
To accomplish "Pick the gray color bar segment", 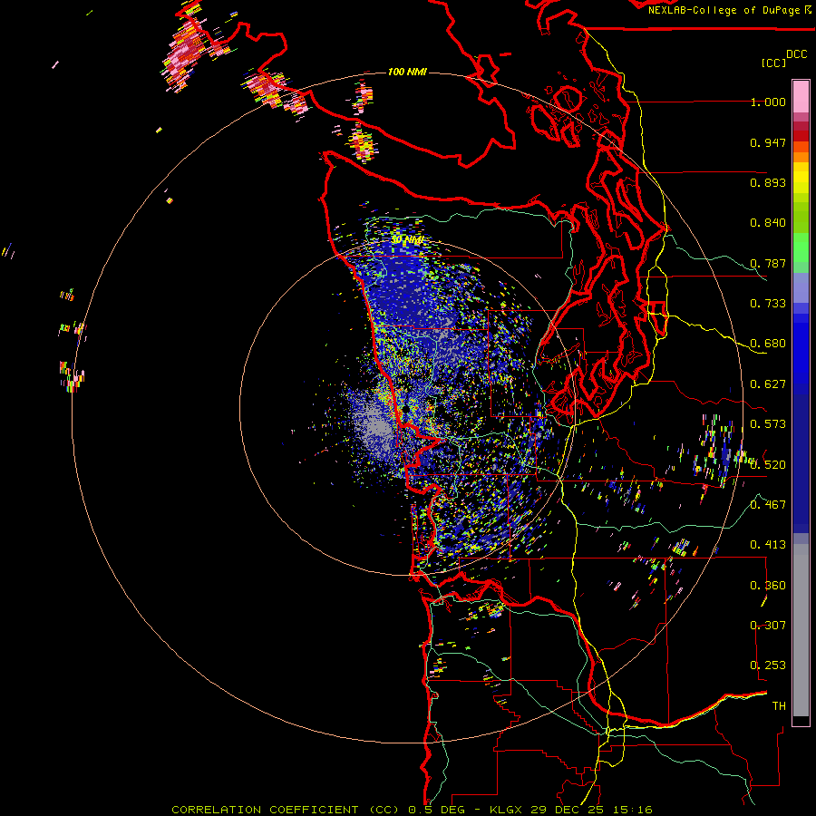I will click(801, 630).
